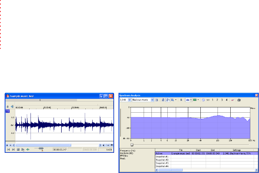Screen dimensions: 259x173
Task: Select the Snapshot #1 row
Action: pyautogui.click(x=206, y=157)
